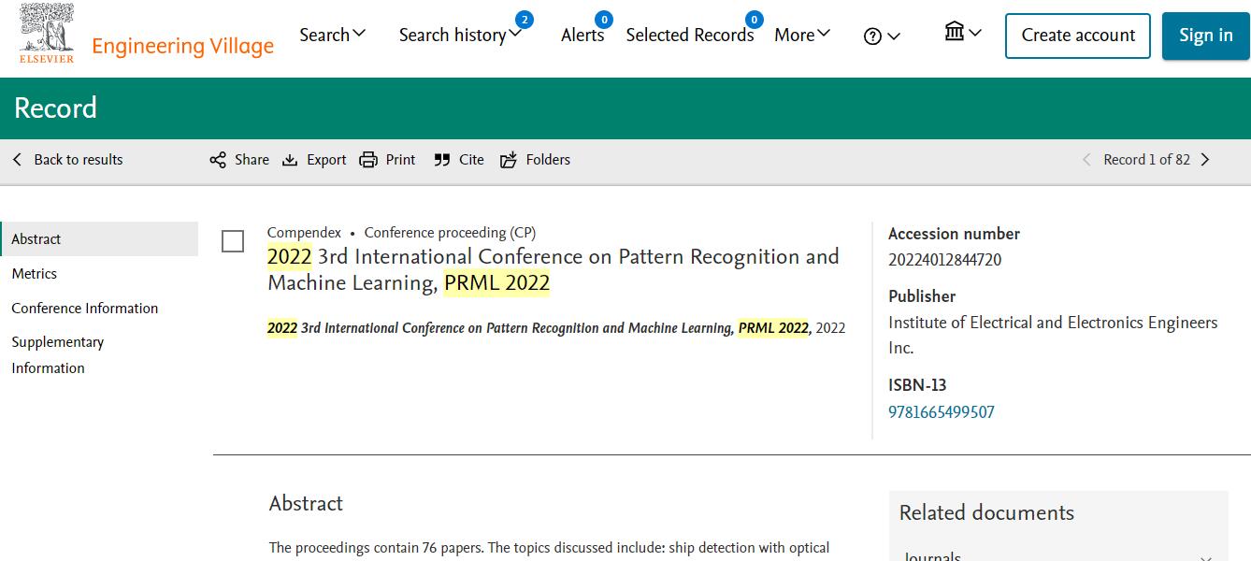The width and height of the screenshot is (1251, 561).
Task: Click the Cite label
Action: (x=471, y=160)
